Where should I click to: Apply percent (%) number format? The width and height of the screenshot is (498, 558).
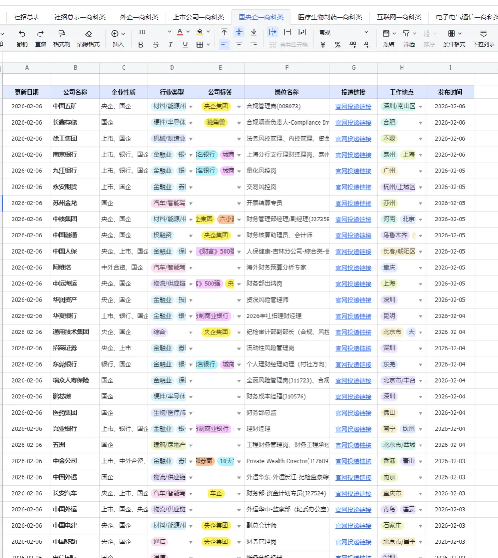(338, 45)
